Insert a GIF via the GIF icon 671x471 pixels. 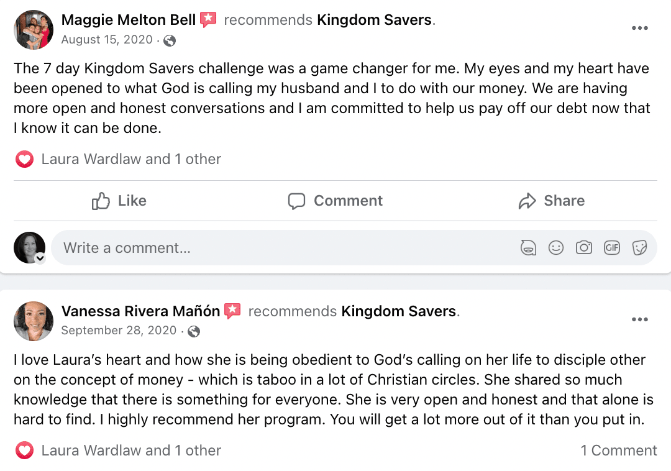pyautogui.click(x=612, y=248)
